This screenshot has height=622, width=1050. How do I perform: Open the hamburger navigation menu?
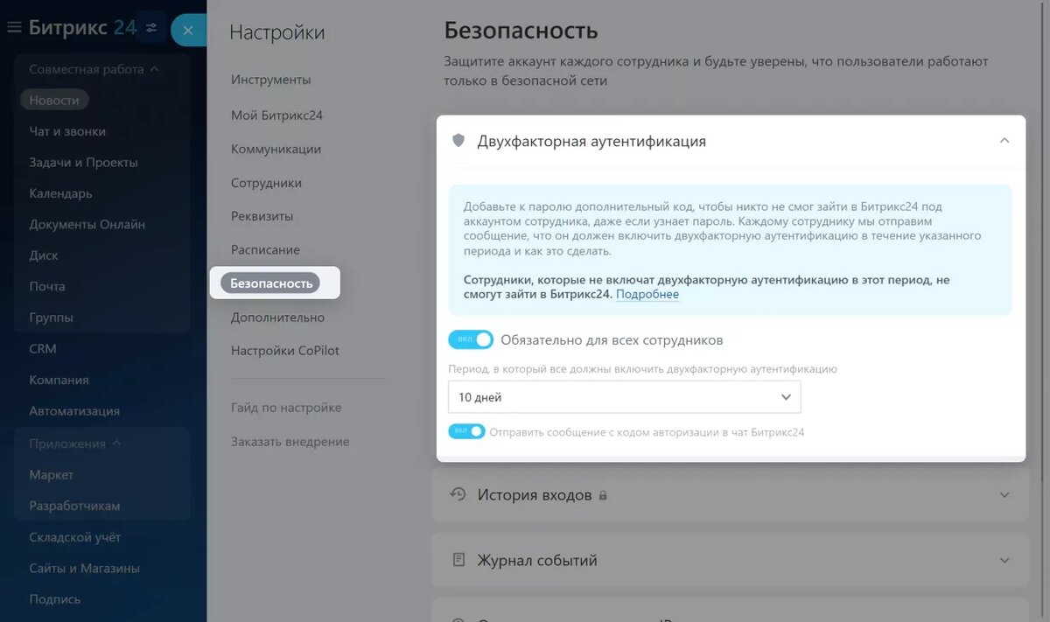tap(14, 26)
